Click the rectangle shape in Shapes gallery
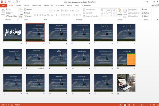This screenshot has height=106, width=159. [x=109, y=10]
